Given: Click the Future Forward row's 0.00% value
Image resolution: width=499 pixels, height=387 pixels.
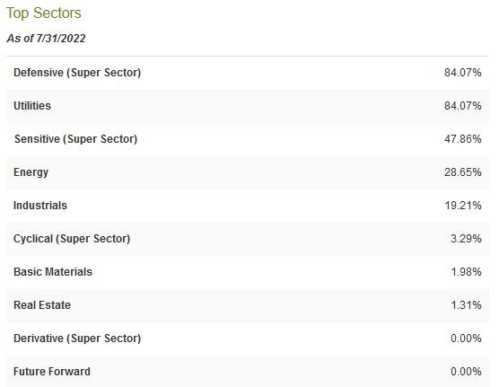Looking at the screenshot, I should coord(466,372).
